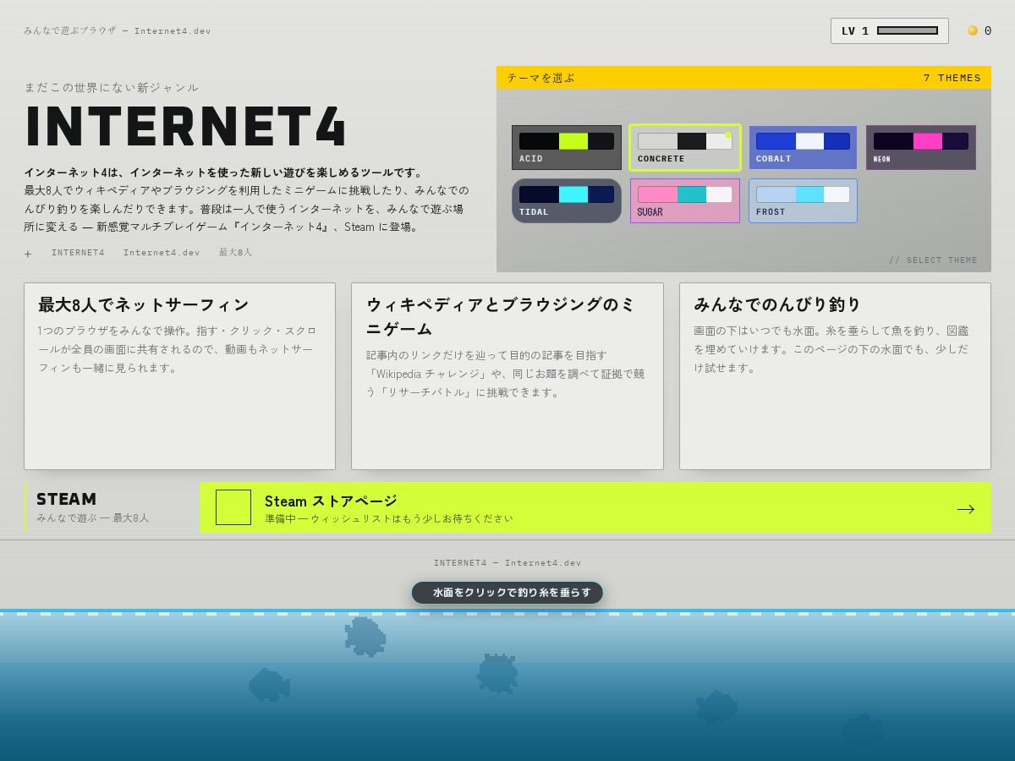Image resolution: width=1015 pixels, height=761 pixels.
Task: Click the fish silhouette below the hint pill
Action: (x=497, y=674)
